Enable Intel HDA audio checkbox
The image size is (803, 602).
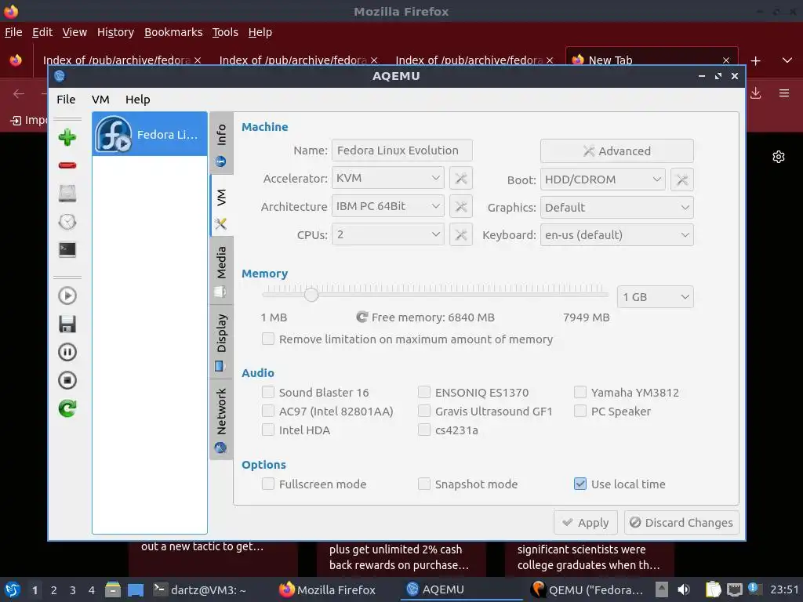pyautogui.click(x=268, y=430)
